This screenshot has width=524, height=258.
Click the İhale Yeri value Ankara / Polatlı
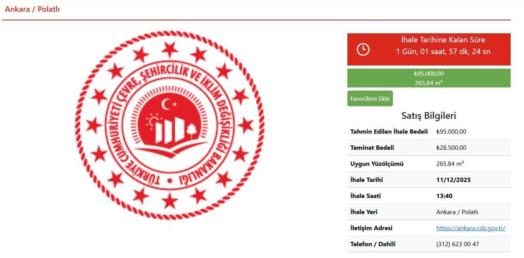(x=457, y=212)
